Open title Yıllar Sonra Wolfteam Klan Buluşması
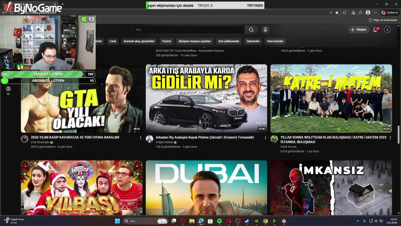This screenshot has width=401, height=226. click(x=334, y=140)
